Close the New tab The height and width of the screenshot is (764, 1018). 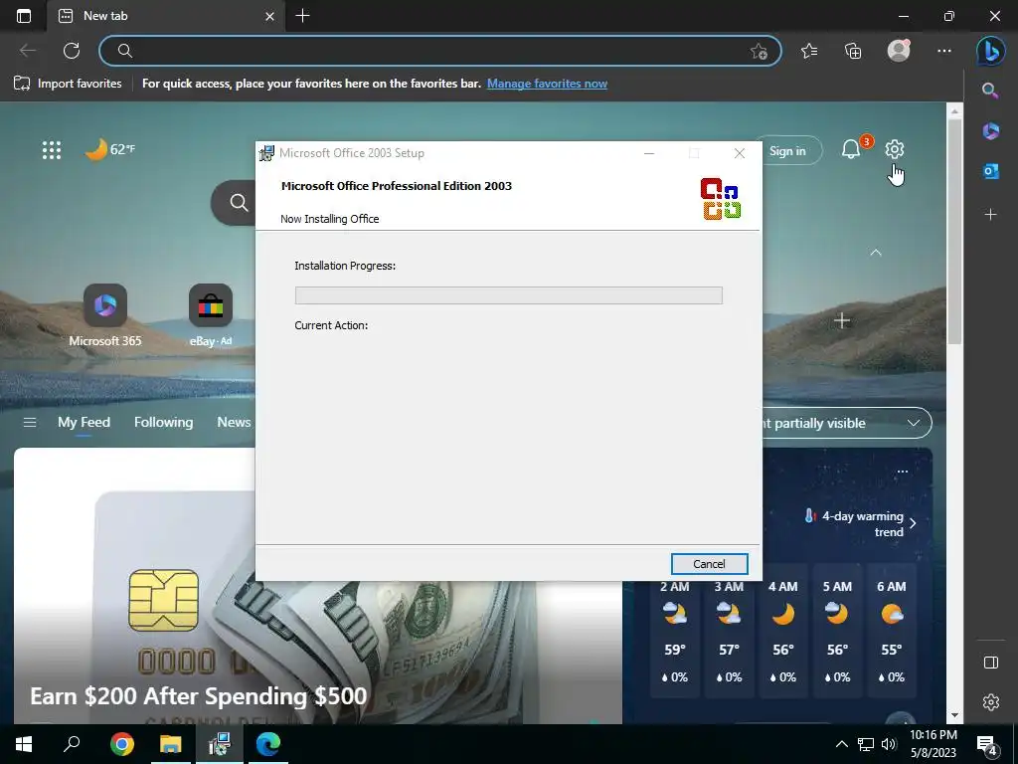point(270,16)
